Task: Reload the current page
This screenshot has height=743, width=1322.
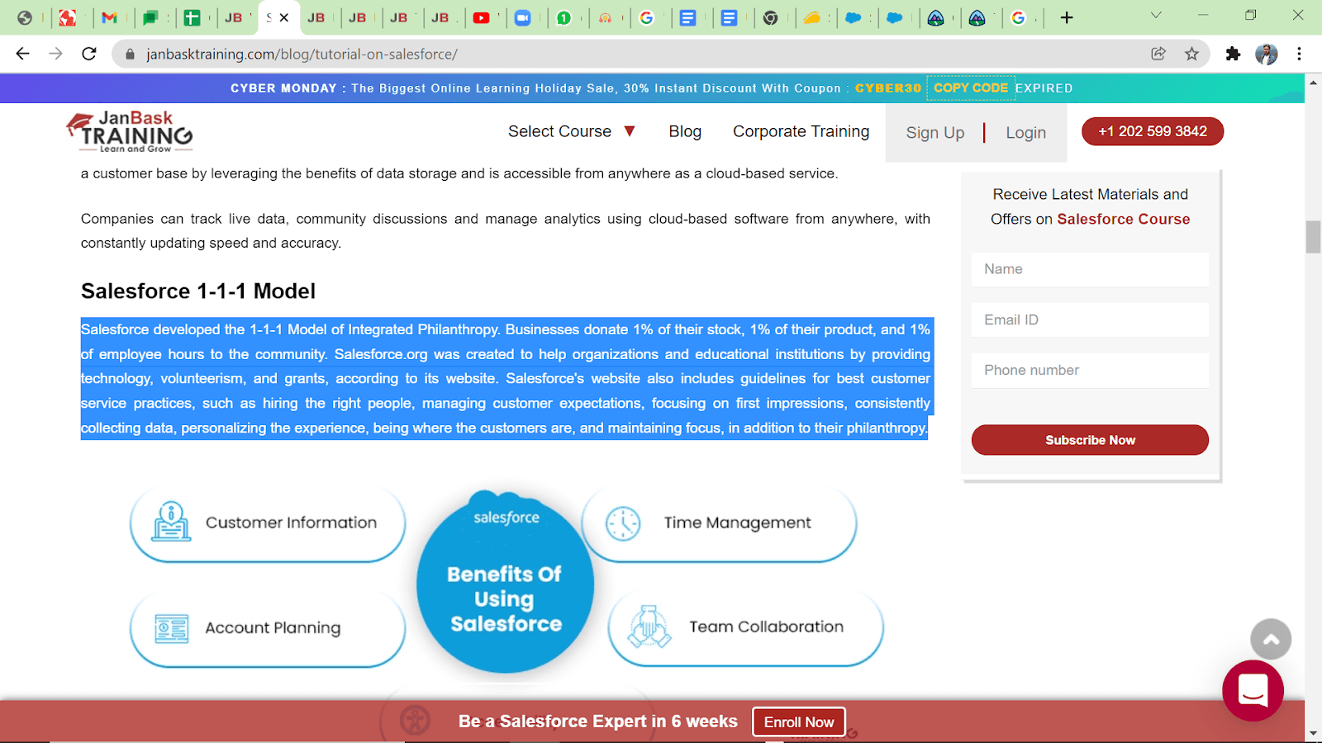Action: [x=89, y=54]
